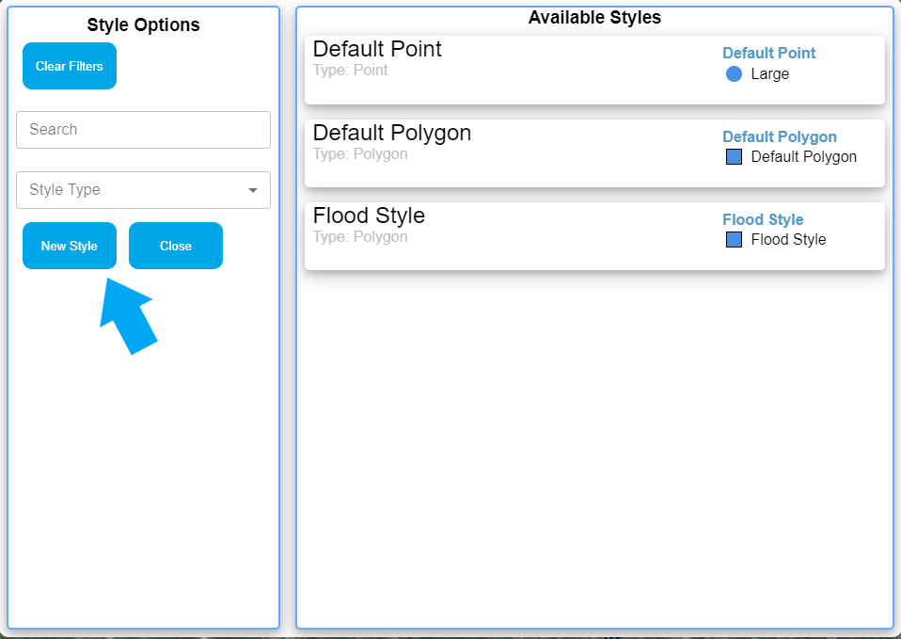The image size is (901, 639).
Task: Click the Flood Style Type: Polygon subtitle
Action: (360, 237)
